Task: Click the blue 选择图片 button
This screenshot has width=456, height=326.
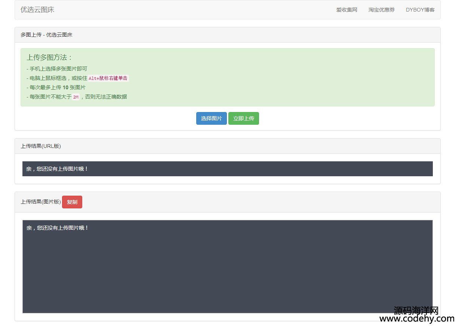Action: pos(212,118)
